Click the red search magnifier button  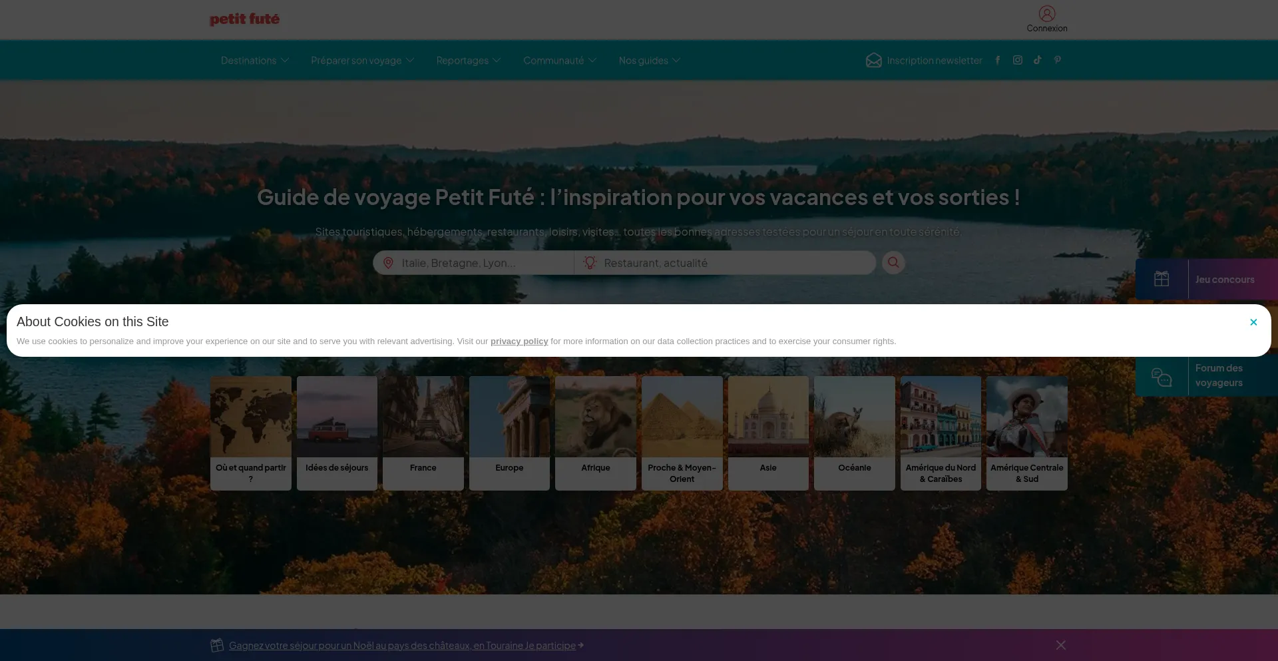pyautogui.click(x=893, y=262)
